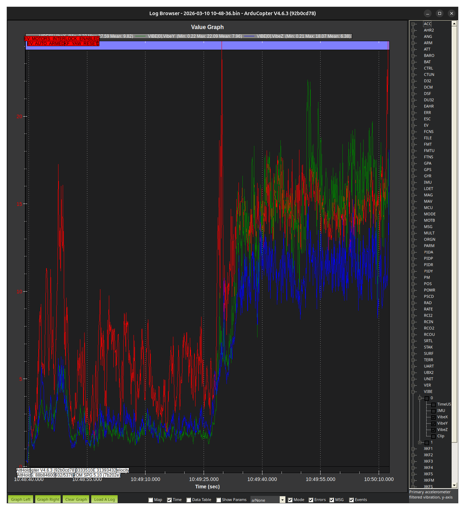This screenshot has height=510, width=465.
Task: Collapse the VIBE tree node
Action: (414, 392)
